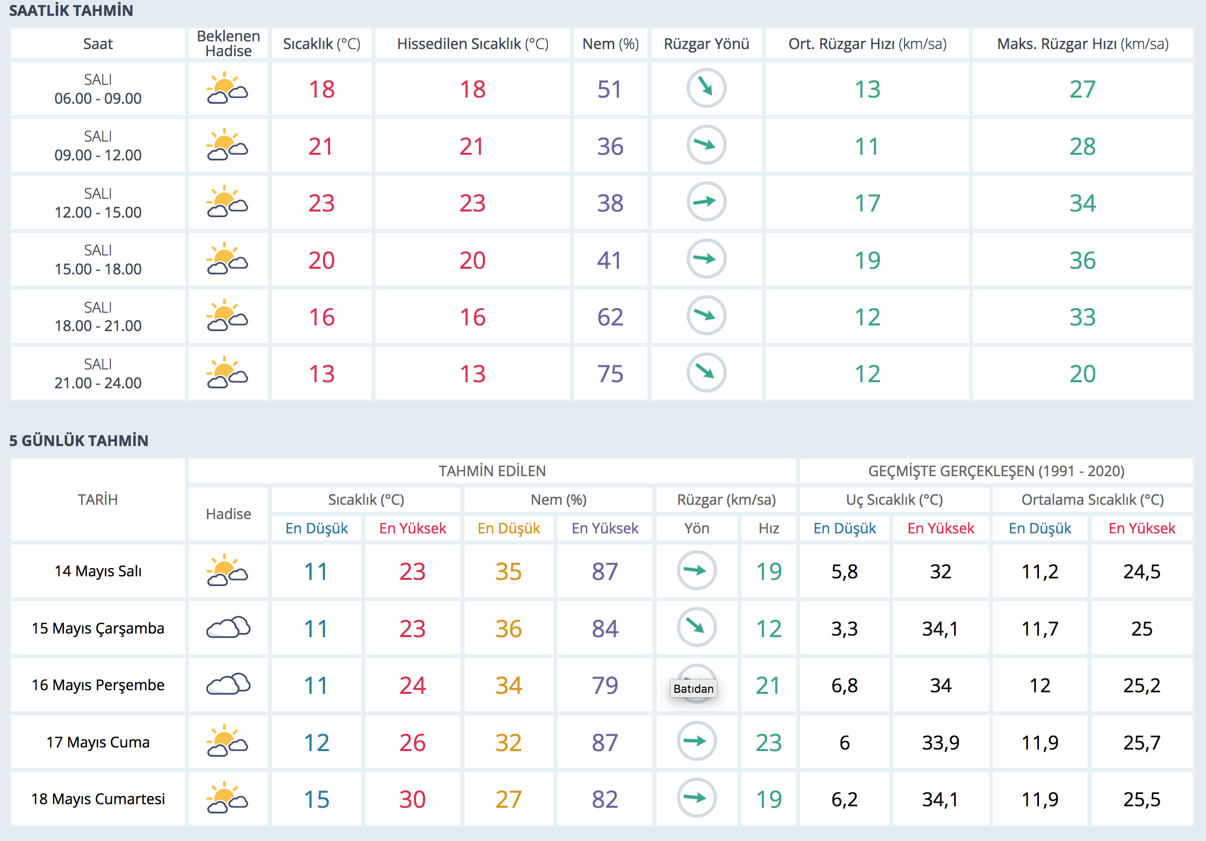The image size is (1206, 841).
Task: Click wind direction icon for 21.00 - 24.00 row
Action: click(x=706, y=372)
